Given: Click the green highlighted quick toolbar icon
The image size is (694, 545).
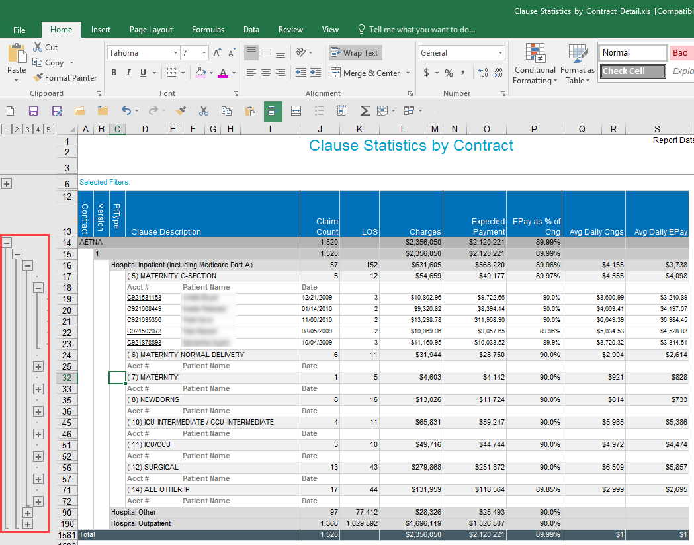Looking at the screenshot, I should point(273,110).
